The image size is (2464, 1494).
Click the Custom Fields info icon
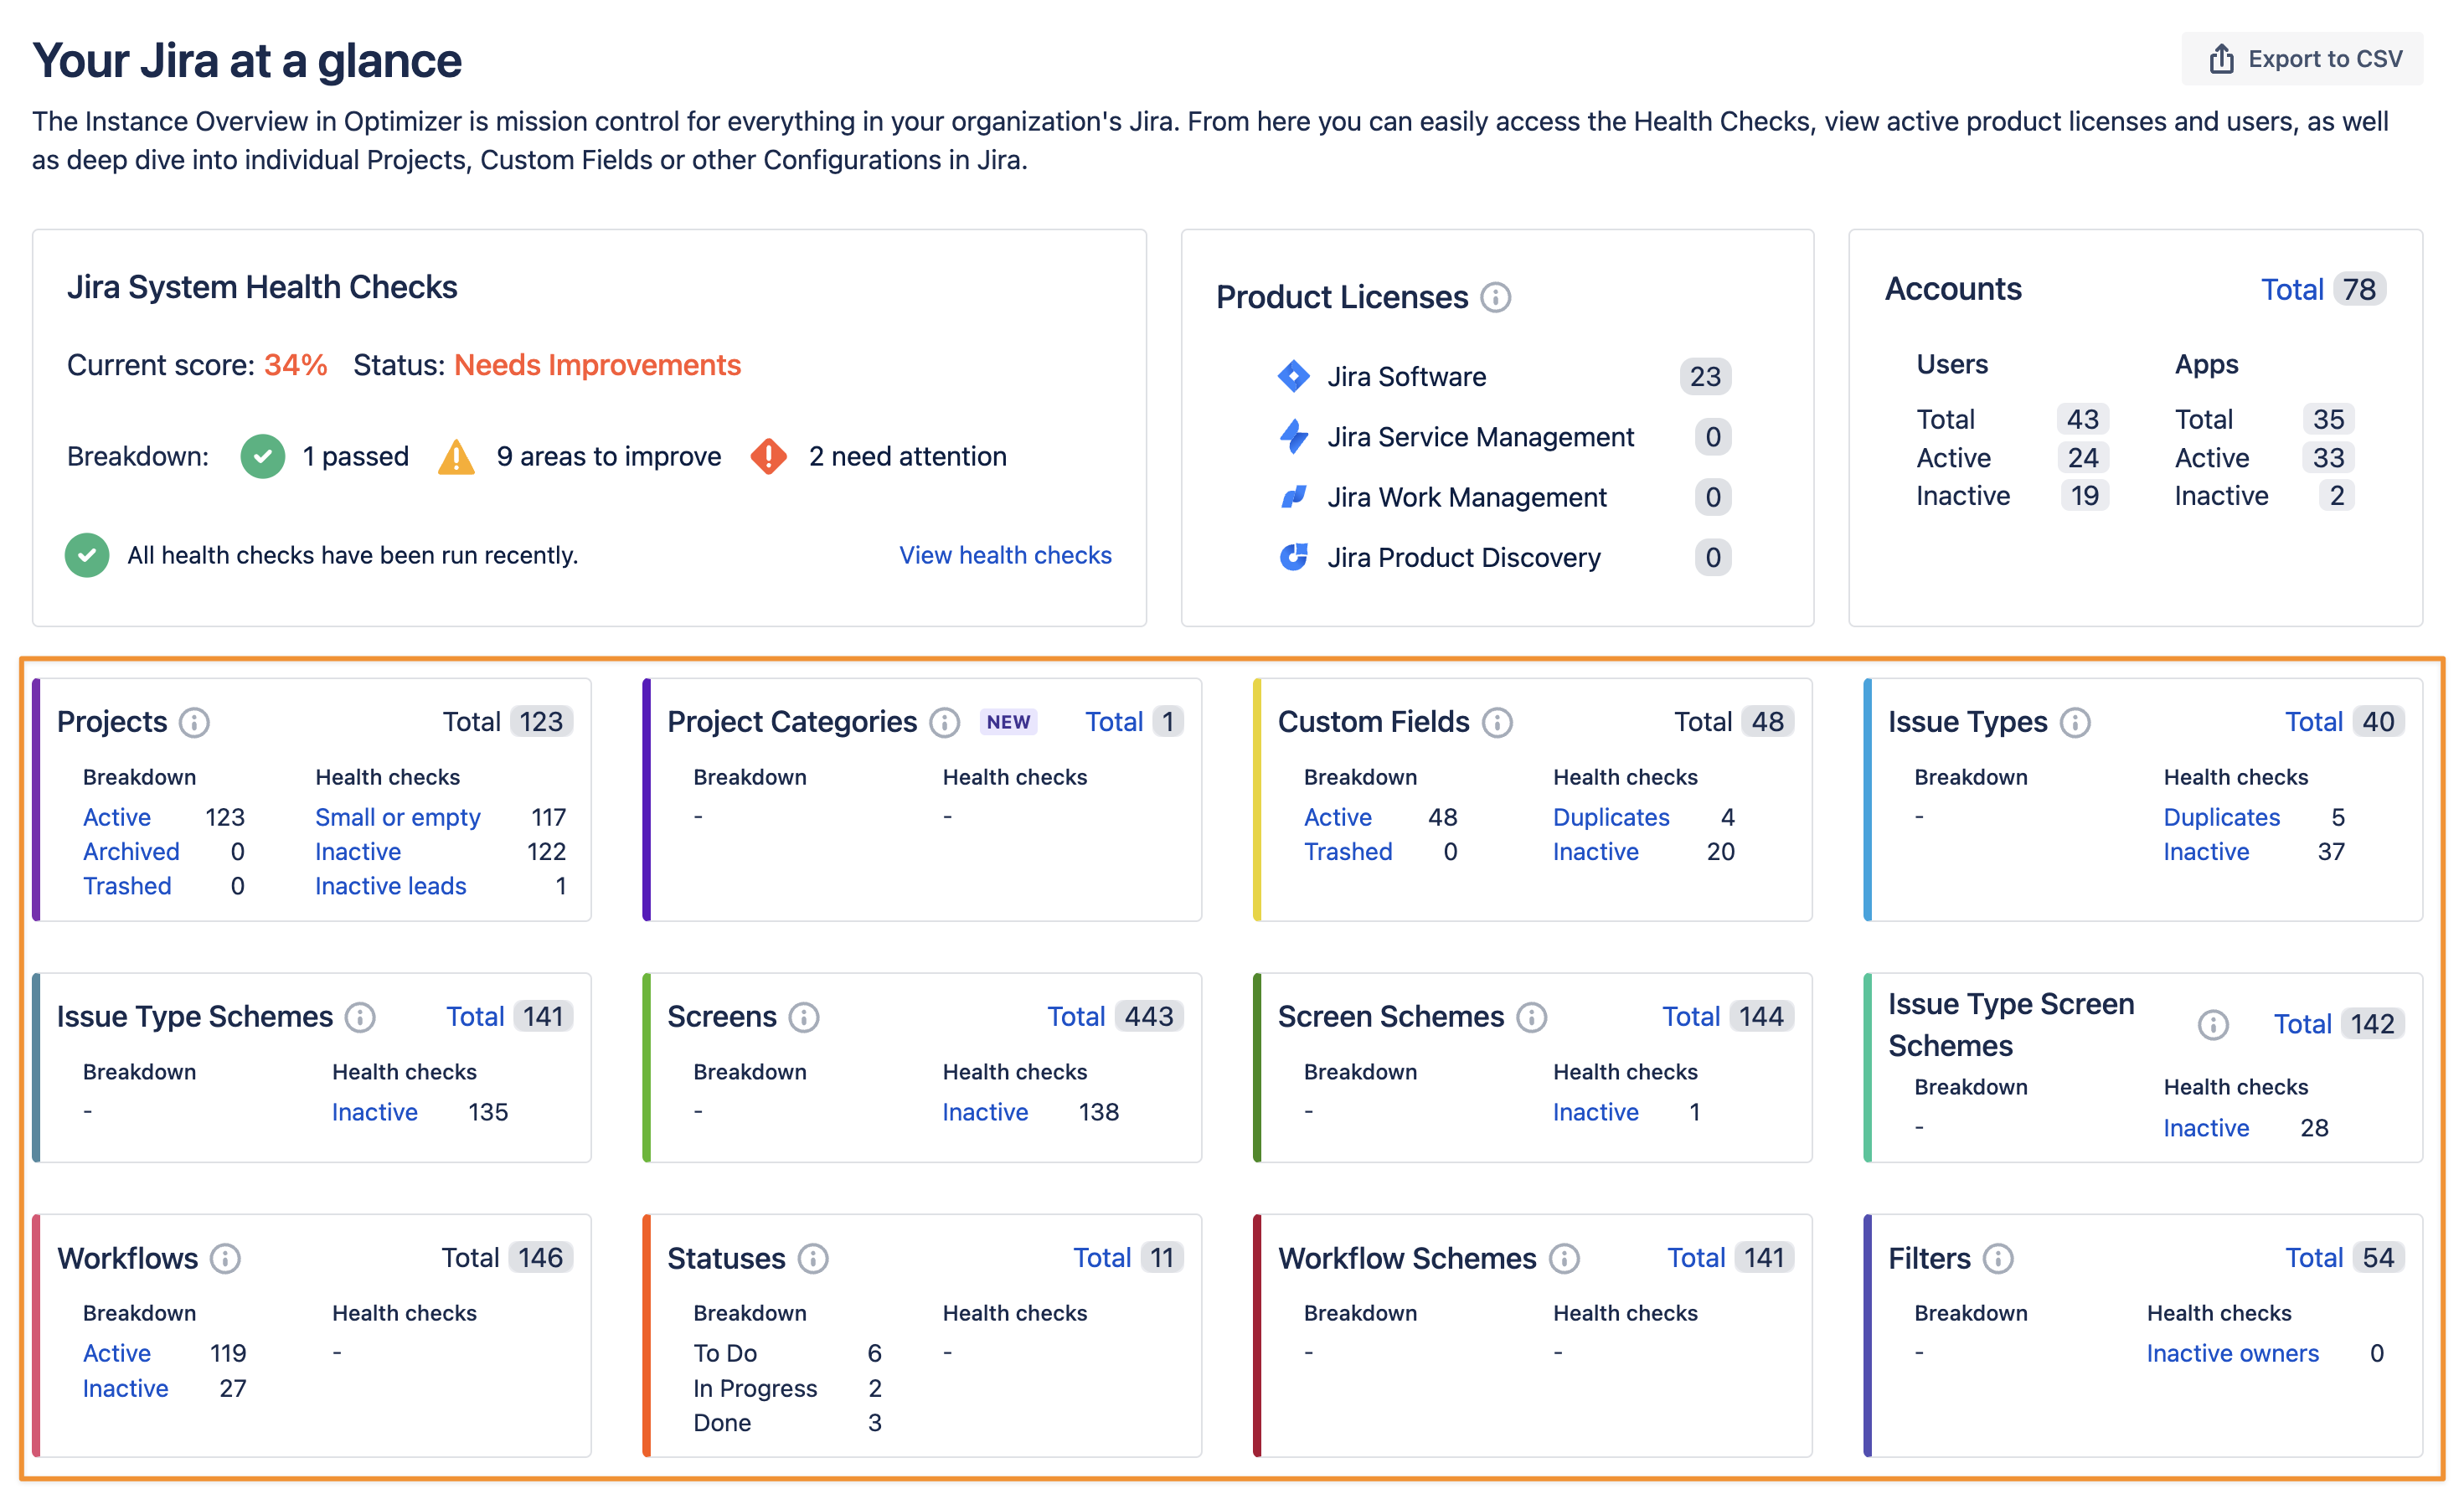coord(1497,722)
